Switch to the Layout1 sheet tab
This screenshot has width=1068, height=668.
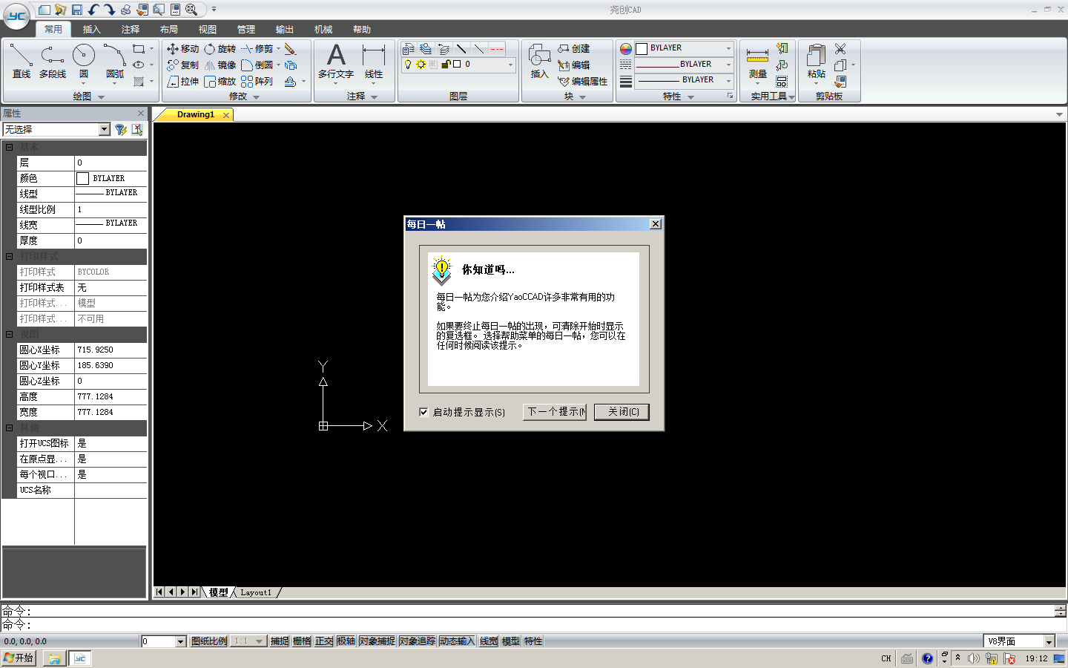(x=256, y=592)
